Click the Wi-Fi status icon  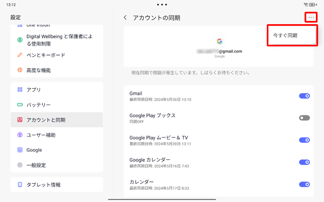tap(306, 4)
